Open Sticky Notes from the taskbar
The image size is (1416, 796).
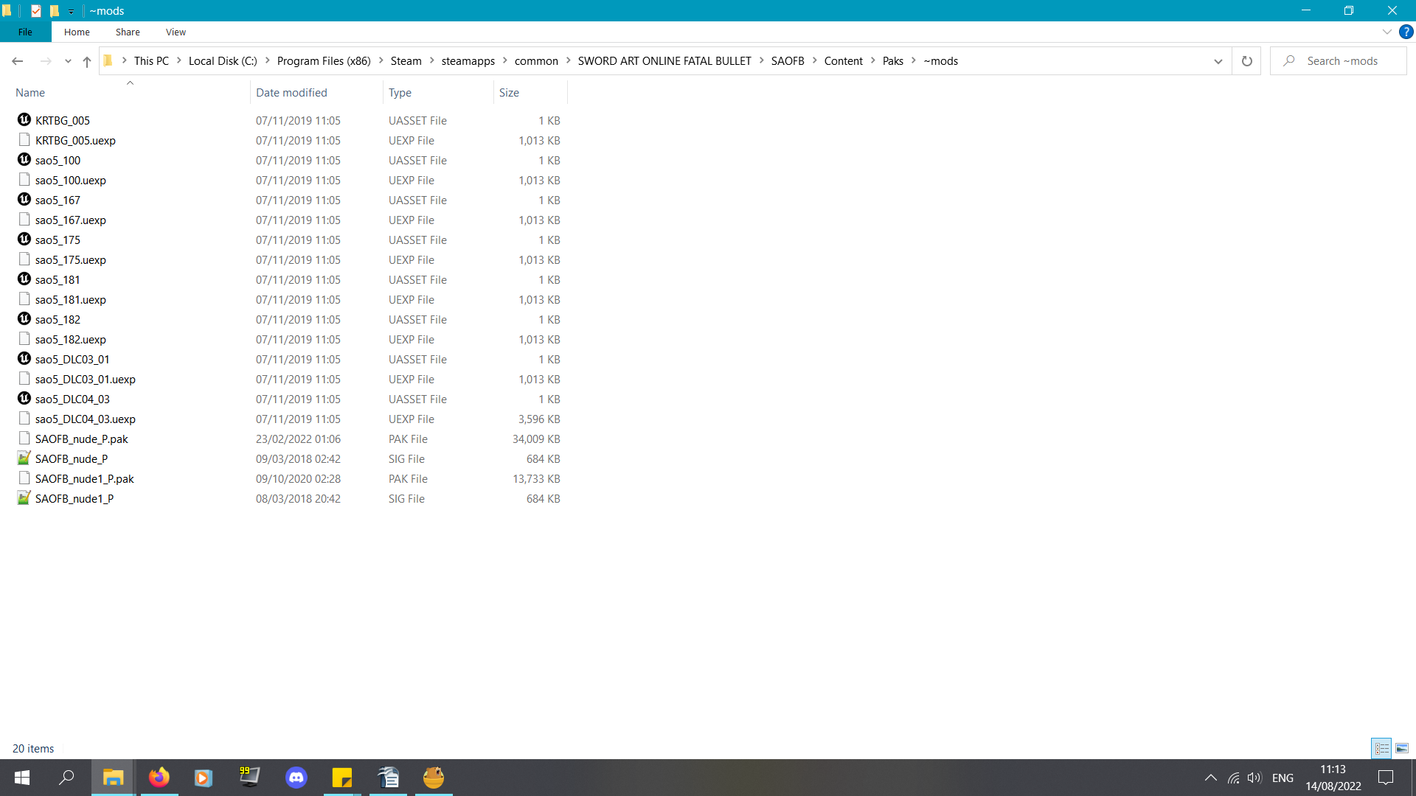341,778
